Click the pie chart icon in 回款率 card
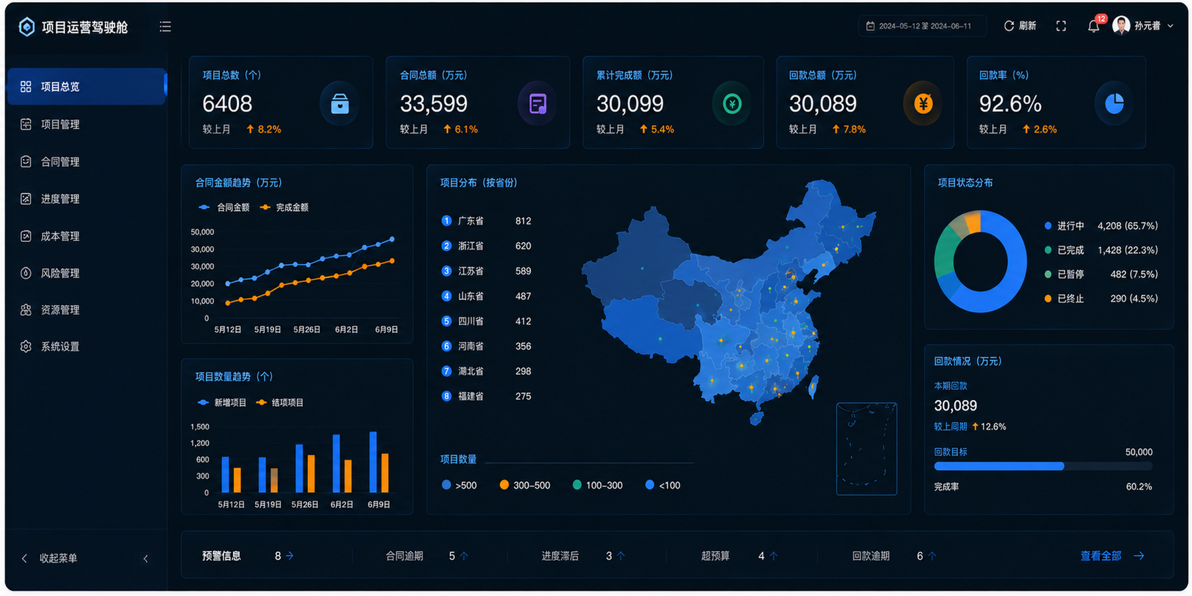 (x=1114, y=103)
